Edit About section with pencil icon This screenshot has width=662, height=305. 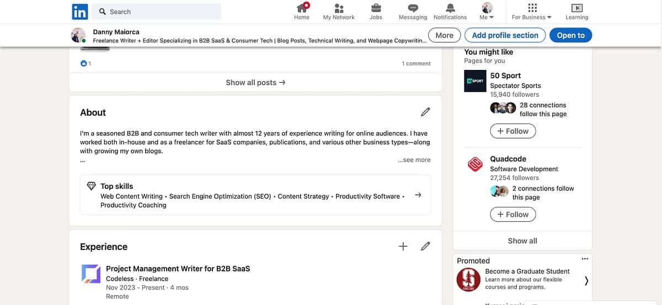click(x=425, y=112)
